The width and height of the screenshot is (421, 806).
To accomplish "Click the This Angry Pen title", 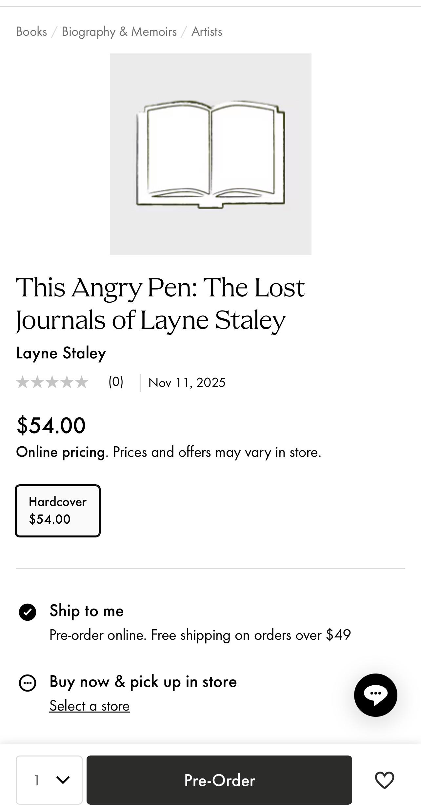I will click(x=160, y=303).
